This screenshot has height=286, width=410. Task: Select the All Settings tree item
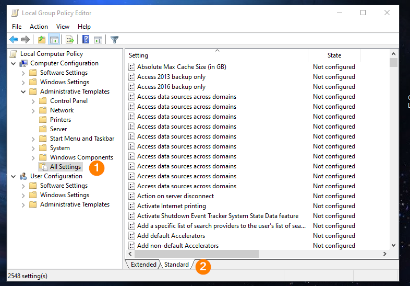(x=65, y=167)
